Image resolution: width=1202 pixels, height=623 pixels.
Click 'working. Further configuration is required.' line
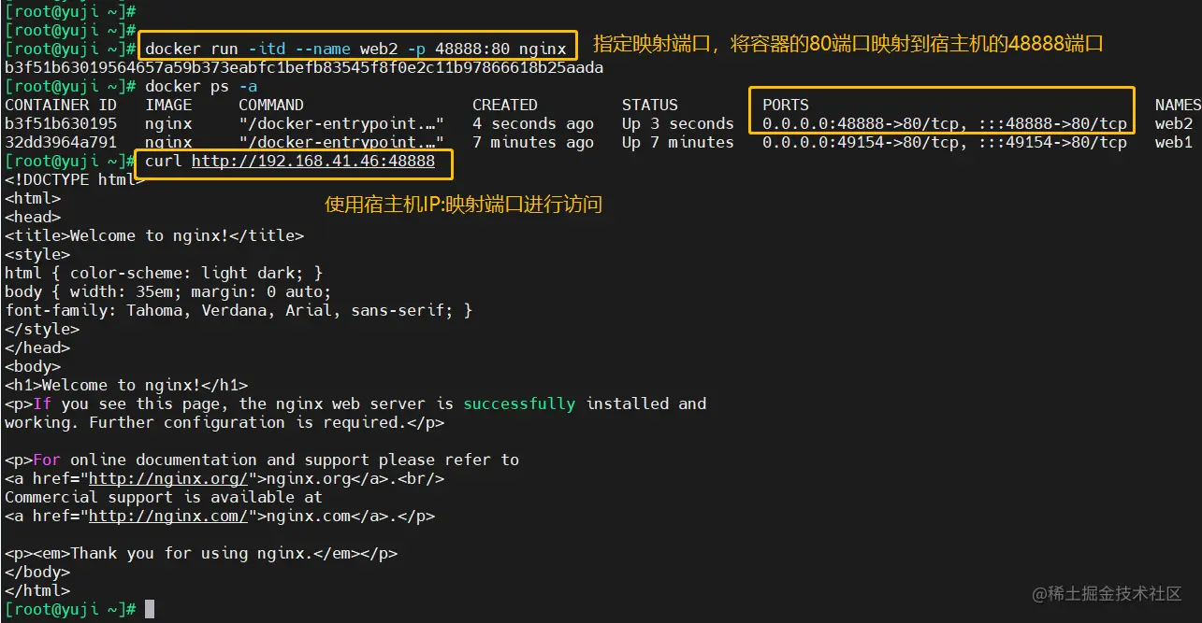tap(224, 422)
